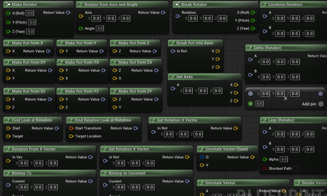Viewport: 327px width, 196px height.
Task: Click the In Rot pin on Break Rot Into Axes
Action: pos(173,51)
